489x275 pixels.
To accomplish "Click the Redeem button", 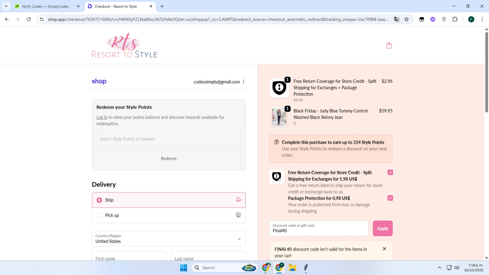I will click(169, 158).
